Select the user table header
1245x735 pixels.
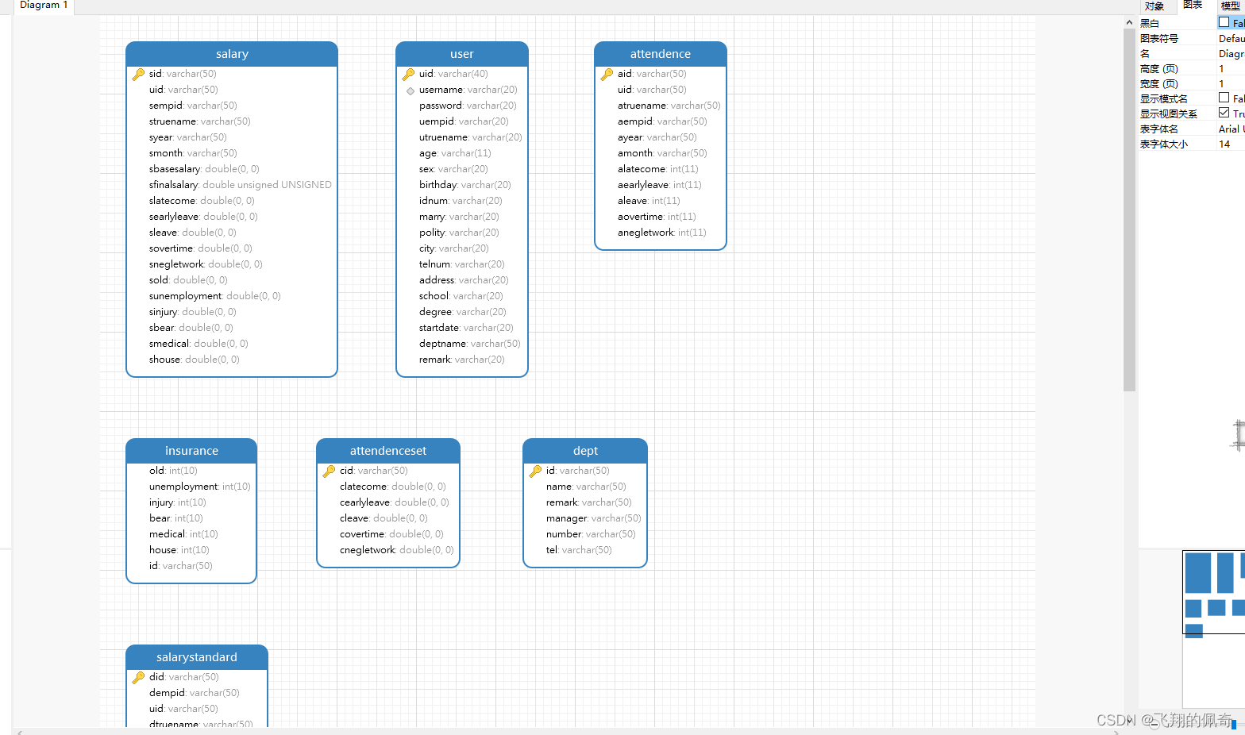point(462,54)
